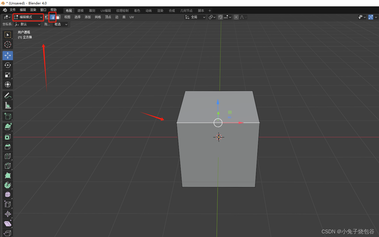Toggle proportional editing button

[x=236, y=17]
